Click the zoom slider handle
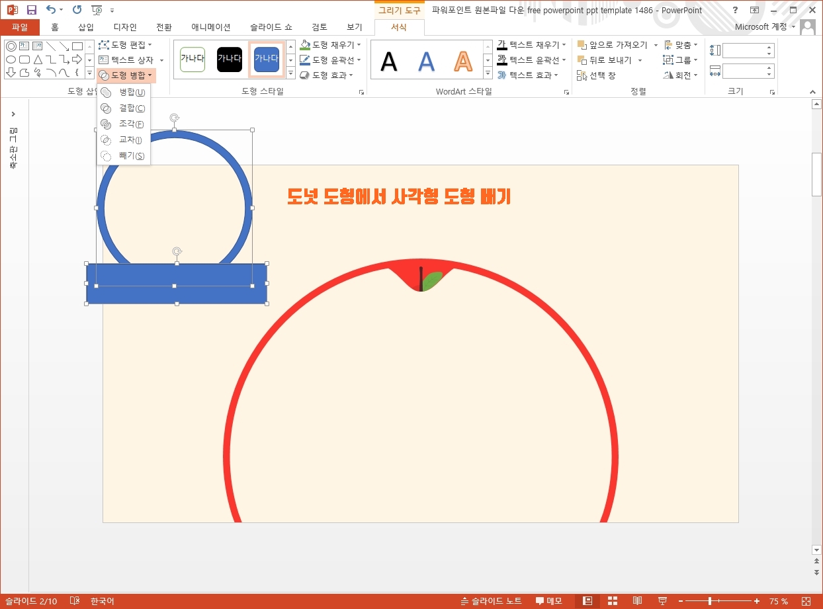 pyautogui.click(x=710, y=601)
